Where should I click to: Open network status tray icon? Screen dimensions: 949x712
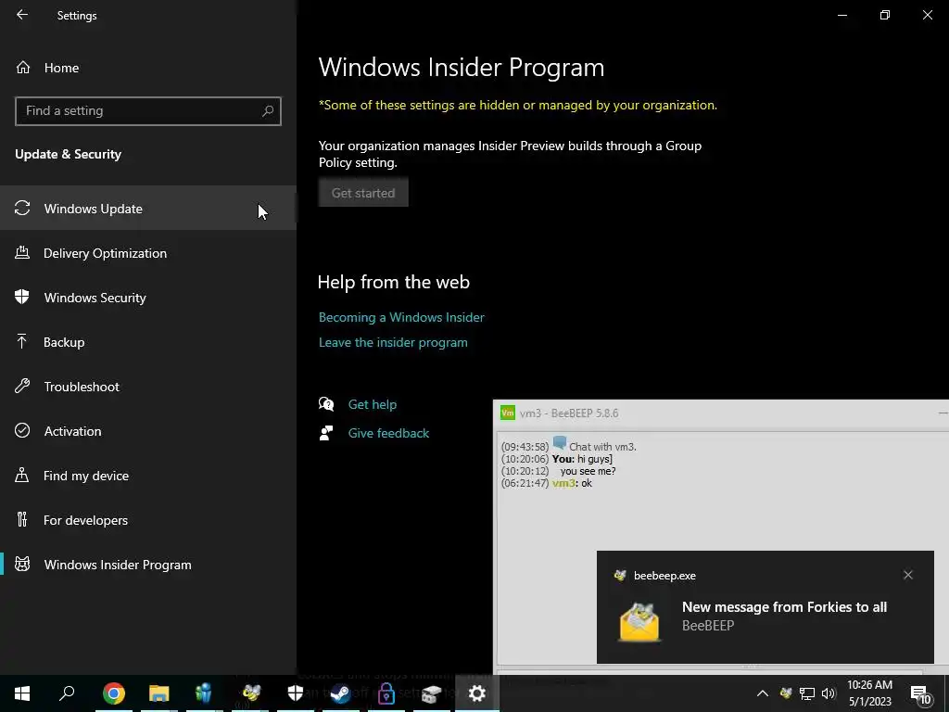[x=807, y=693]
